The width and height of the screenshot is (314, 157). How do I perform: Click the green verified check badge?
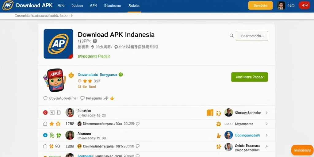[121, 75]
